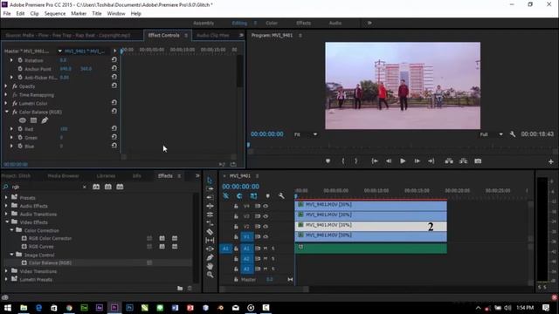The width and height of the screenshot is (559, 314).
Task: Select the Selection tool arrow
Action: pos(210,181)
